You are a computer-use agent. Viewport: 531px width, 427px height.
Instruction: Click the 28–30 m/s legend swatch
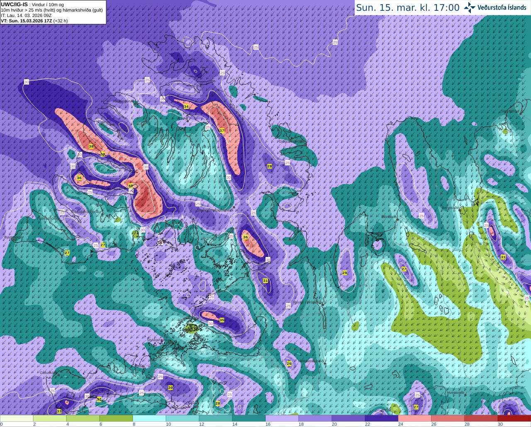[x=481, y=418]
